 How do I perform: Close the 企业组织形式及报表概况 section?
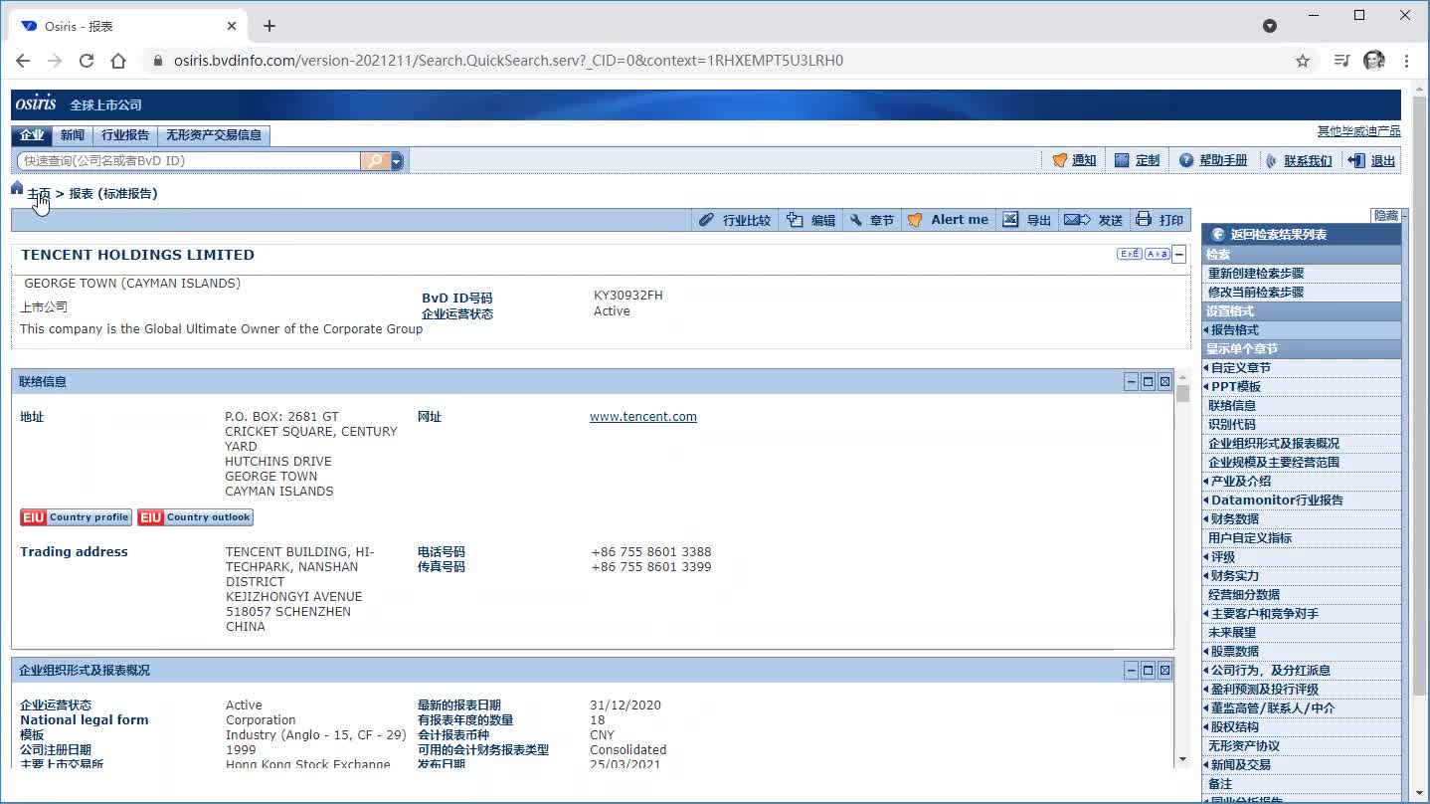click(x=1164, y=671)
